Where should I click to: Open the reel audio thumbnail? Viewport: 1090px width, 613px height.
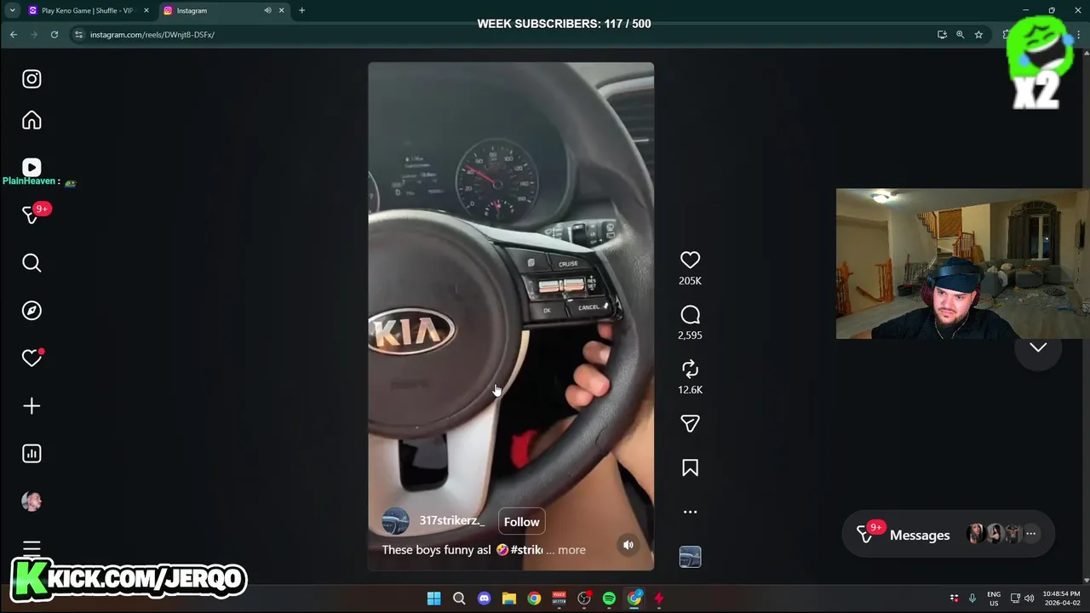[x=690, y=557]
